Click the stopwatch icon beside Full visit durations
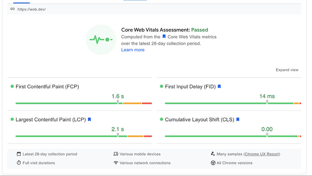 [19, 163]
